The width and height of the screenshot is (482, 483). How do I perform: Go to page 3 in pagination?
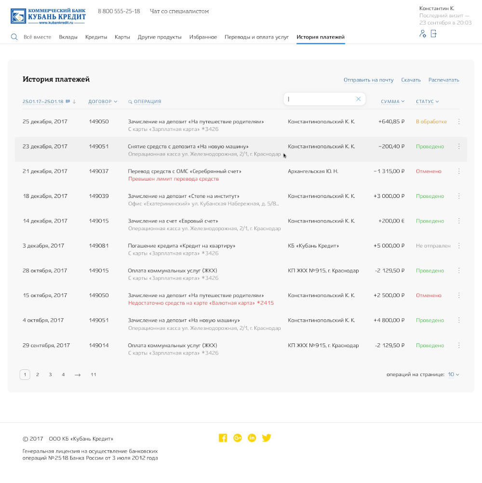click(x=50, y=375)
